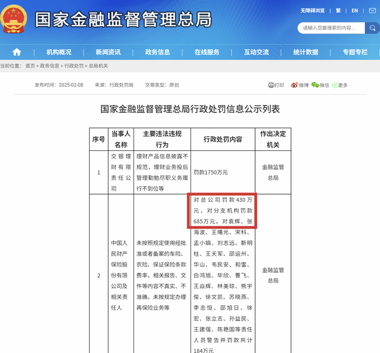Click the site title 国家金融监督管理总局
380x353 pixels.
[x=123, y=20]
